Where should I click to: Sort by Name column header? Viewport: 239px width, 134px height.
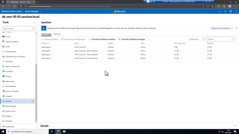(77, 43)
